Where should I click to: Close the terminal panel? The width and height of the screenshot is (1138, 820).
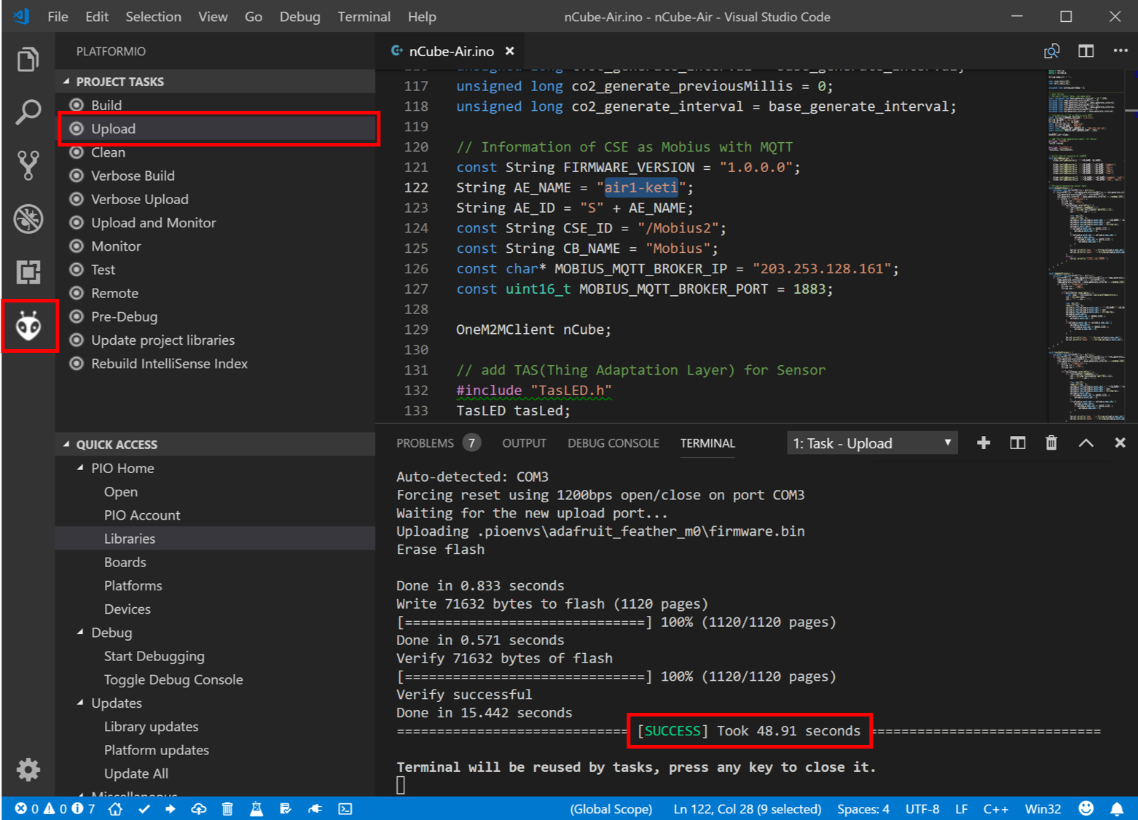tap(1120, 442)
